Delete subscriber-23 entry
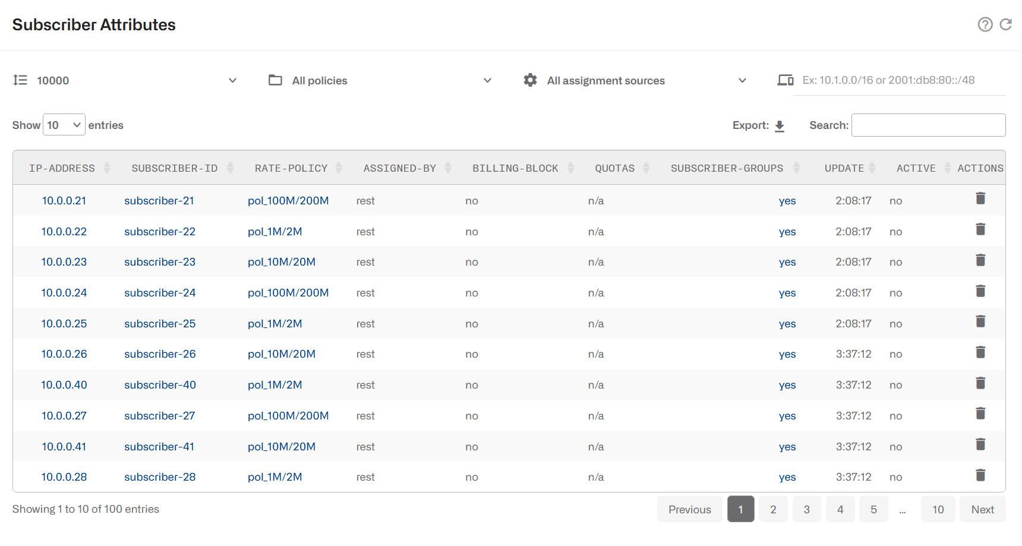Viewport: 1022px width, 546px height. coord(980,260)
